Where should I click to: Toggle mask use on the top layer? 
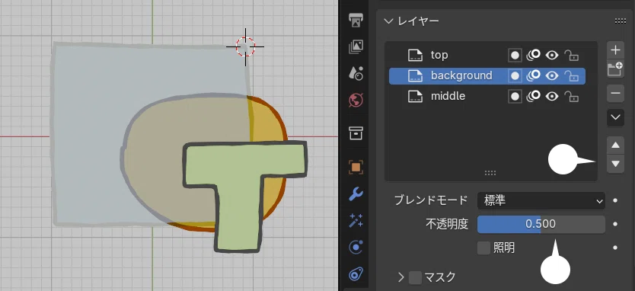[x=515, y=55]
